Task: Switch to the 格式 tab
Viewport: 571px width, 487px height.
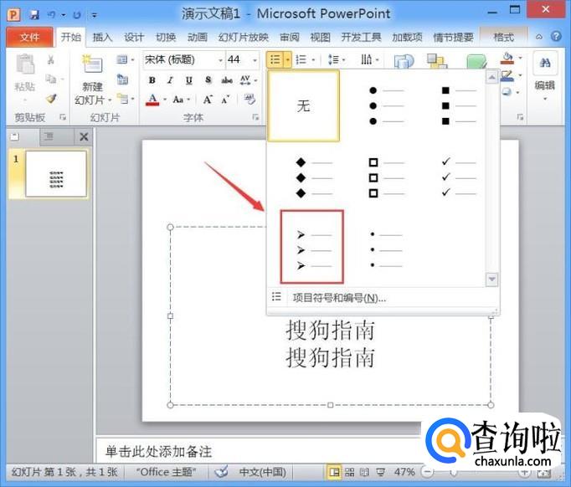Action: coord(504,37)
